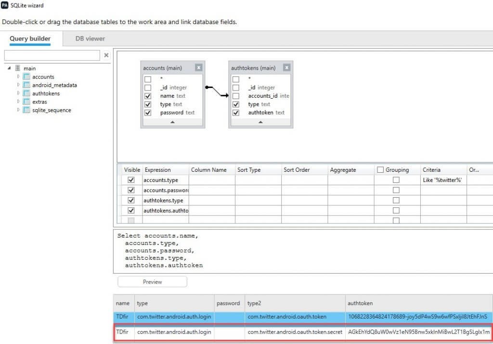Expand the authtokens tree node
Image resolution: width=493 pixels, height=344 pixels.
[x=18, y=93]
